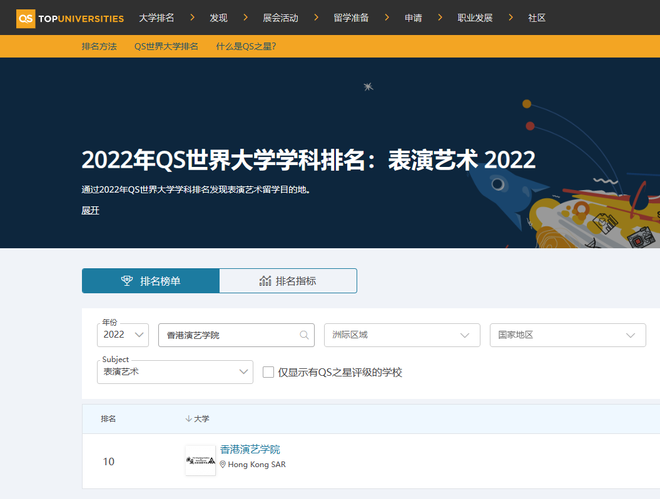The image size is (660, 499).
Task: Open the 职业发展 menu
Action: point(475,18)
